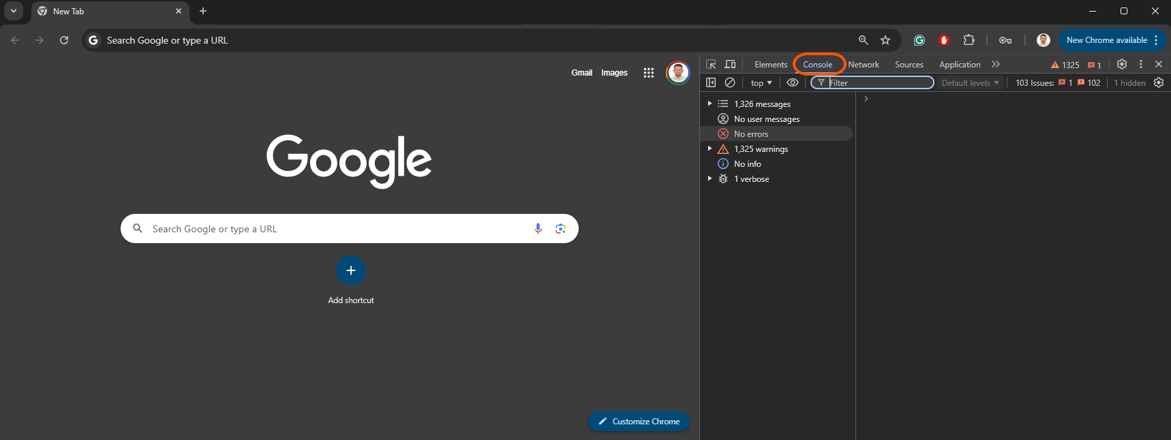Open console settings gear at far right
This screenshot has width=1171, height=440.
click(1159, 82)
